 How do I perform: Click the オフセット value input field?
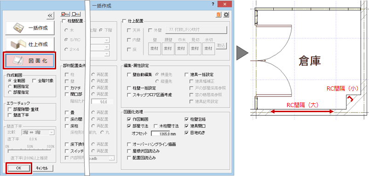point(163,133)
